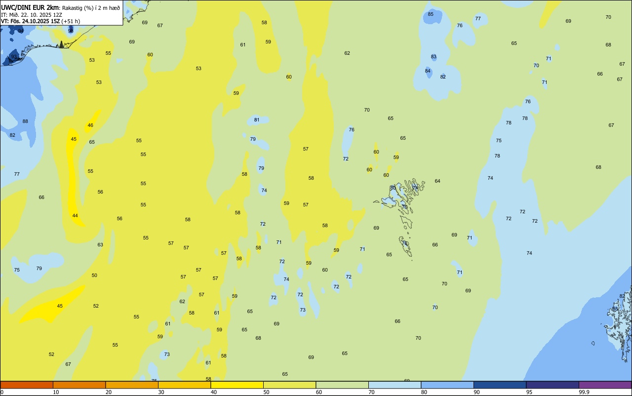This screenshot has height=396, width=632.
Task: Pick the 40–50 bright yellow legend swatch
Action: point(237,385)
